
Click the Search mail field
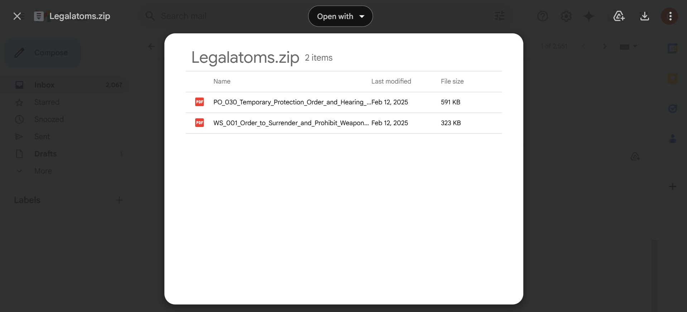coord(183,16)
